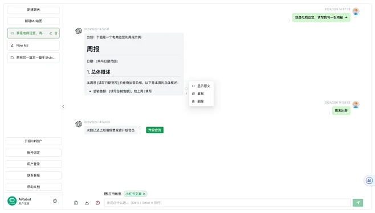
Task: Click the 新建聊天 new chat button
Action: pyautogui.click(x=34, y=10)
